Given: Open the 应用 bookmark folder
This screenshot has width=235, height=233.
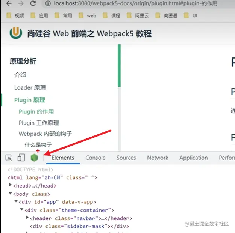Looking at the screenshot, I should [x=39, y=15].
